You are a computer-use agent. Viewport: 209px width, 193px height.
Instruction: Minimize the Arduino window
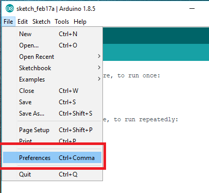tap(192, 8)
